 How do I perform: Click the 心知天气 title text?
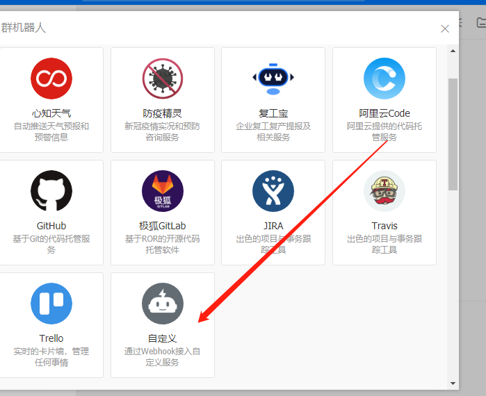[x=51, y=113]
